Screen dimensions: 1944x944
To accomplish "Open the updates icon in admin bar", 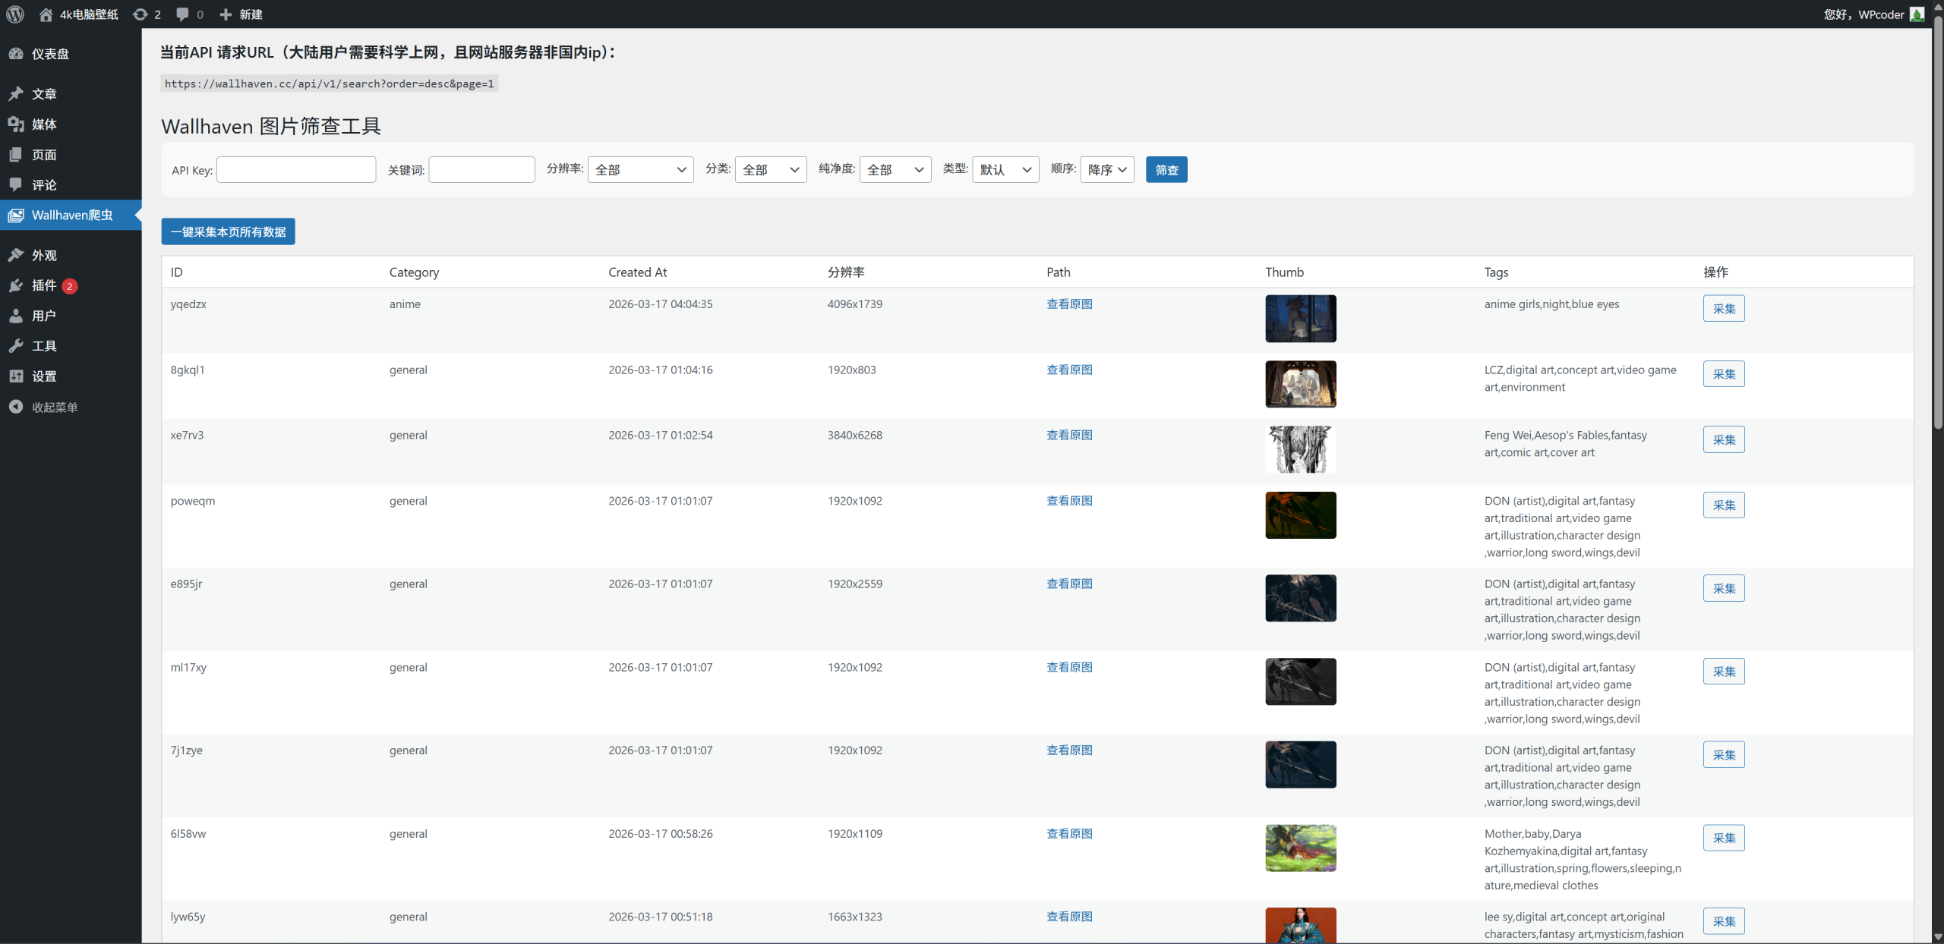I will pyautogui.click(x=140, y=14).
